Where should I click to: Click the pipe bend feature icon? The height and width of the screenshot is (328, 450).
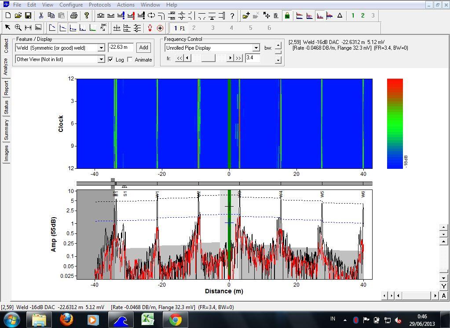tap(161, 15)
